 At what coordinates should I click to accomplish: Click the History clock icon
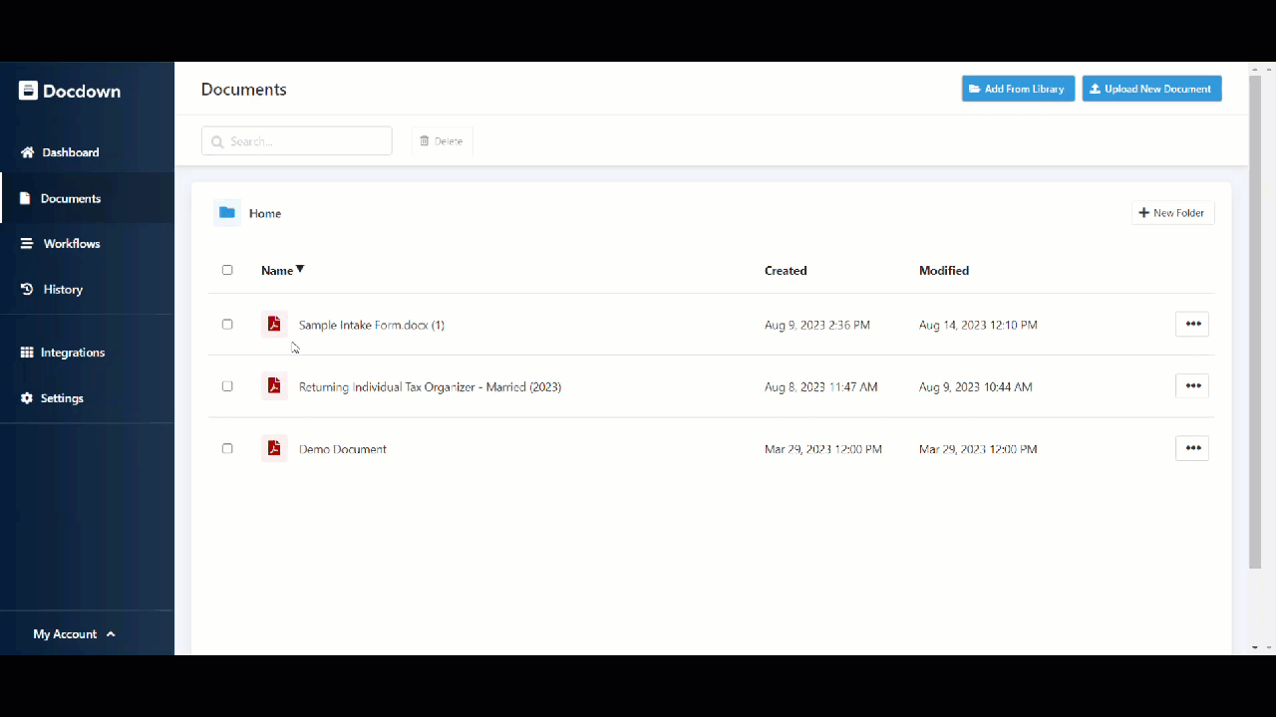[x=27, y=290]
